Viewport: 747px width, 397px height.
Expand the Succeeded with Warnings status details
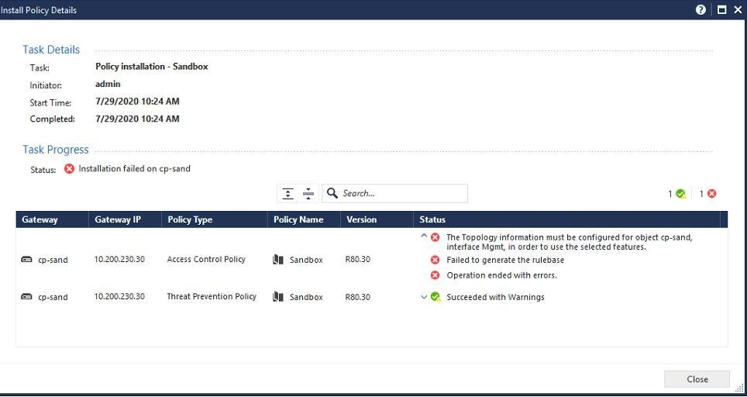(x=424, y=297)
